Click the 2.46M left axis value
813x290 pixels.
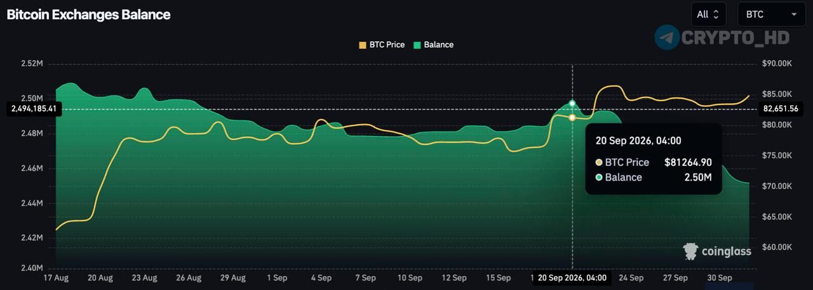pos(32,169)
